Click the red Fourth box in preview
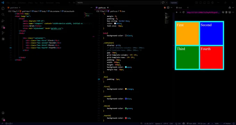This screenshot has width=236, height=125. (211, 57)
